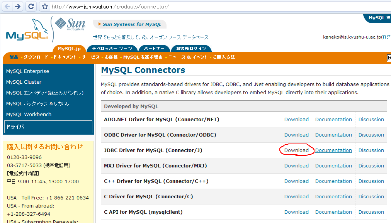
Task: Open お客様 in orange menu bar
Action: pos(111,57)
